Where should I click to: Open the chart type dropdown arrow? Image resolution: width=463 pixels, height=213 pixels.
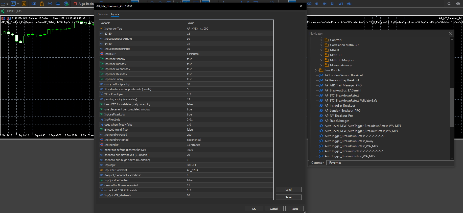(x=7, y=4)
